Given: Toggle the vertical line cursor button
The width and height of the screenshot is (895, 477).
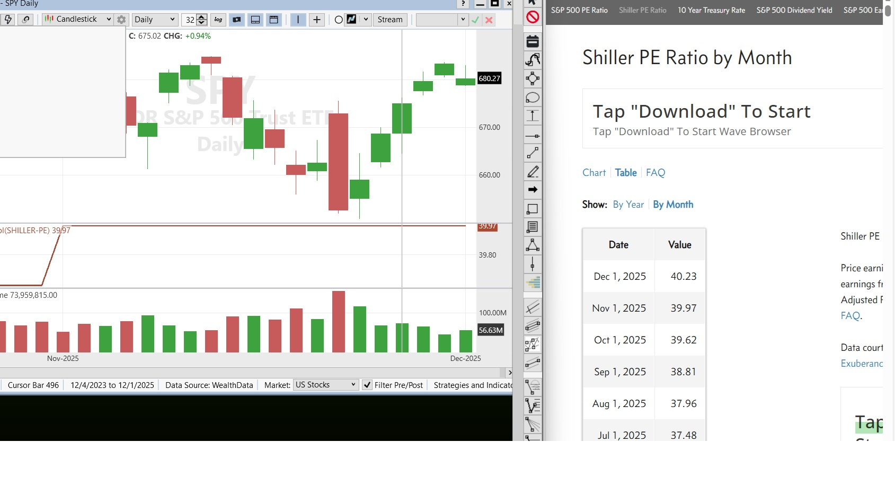Looking at the screenshot, I should [x=298, y=20].
